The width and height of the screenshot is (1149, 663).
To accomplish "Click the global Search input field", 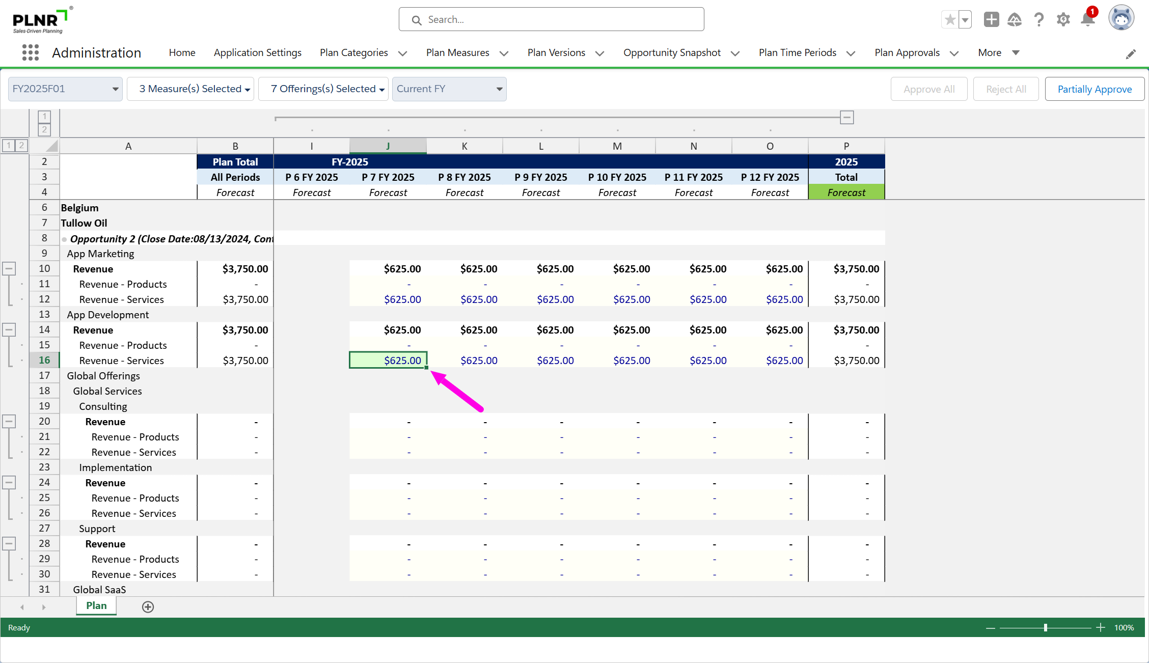I will 551,19.
